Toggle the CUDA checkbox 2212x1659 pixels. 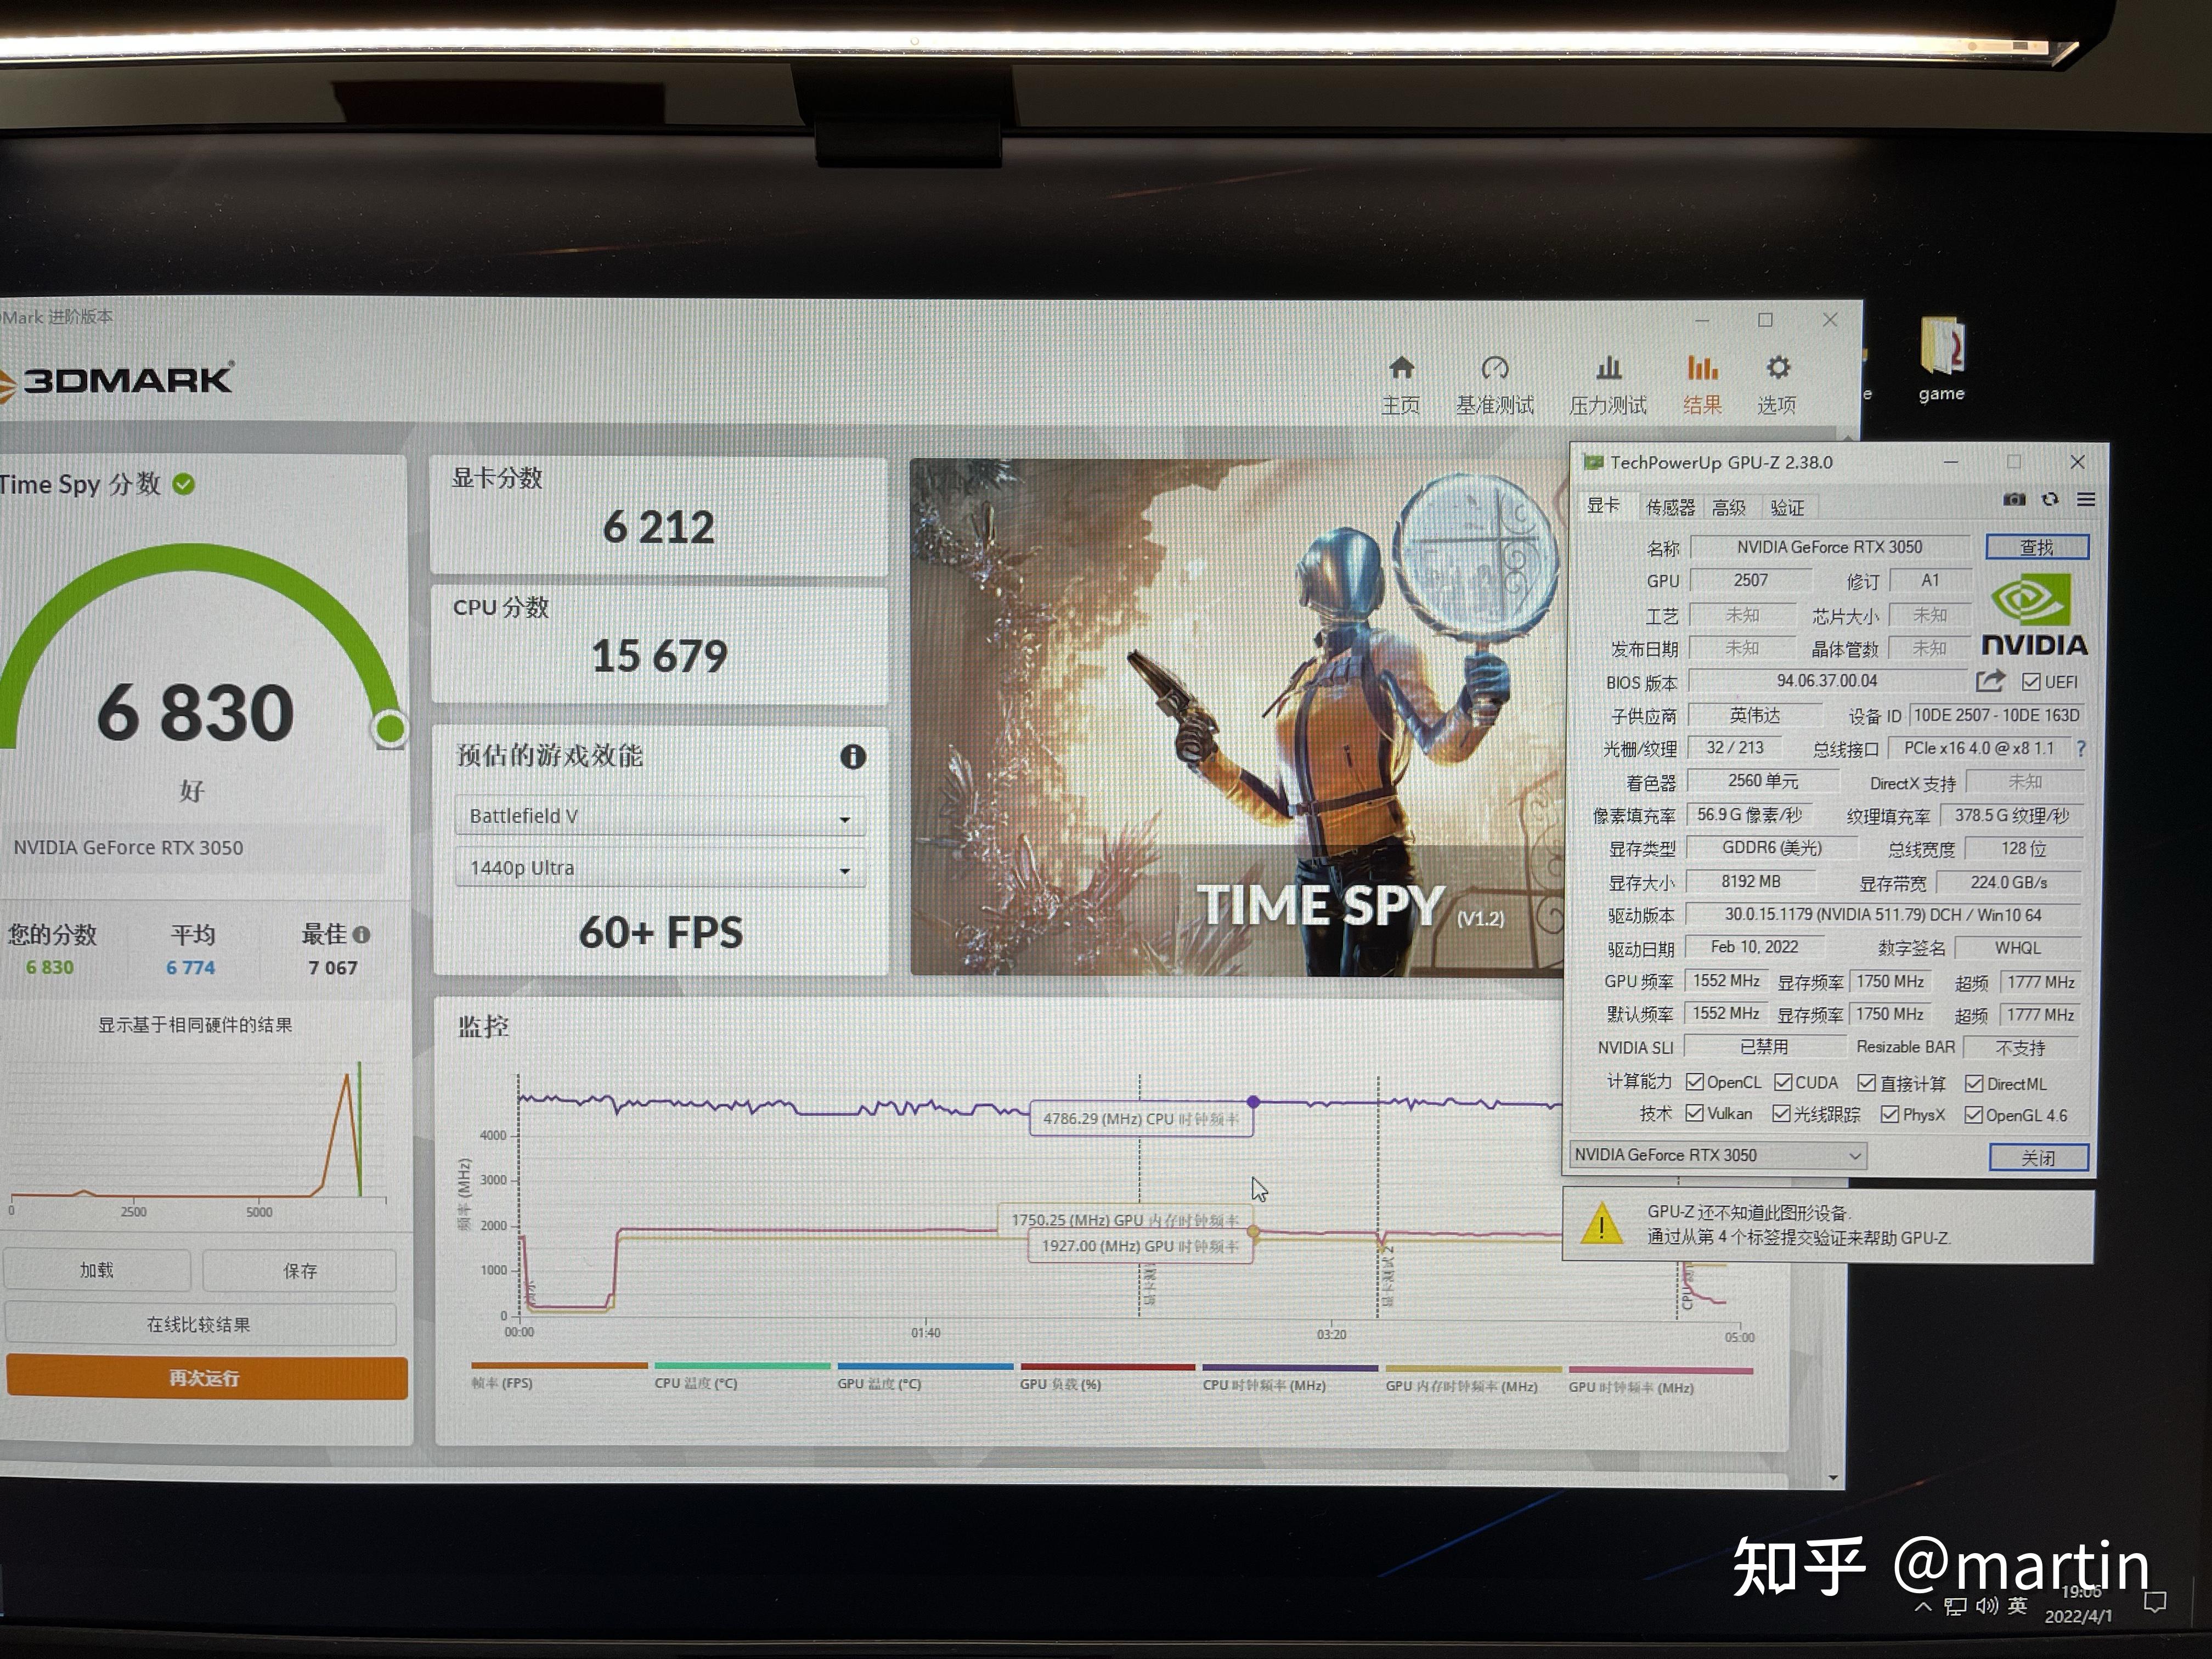click(x=1783, y=1082)
